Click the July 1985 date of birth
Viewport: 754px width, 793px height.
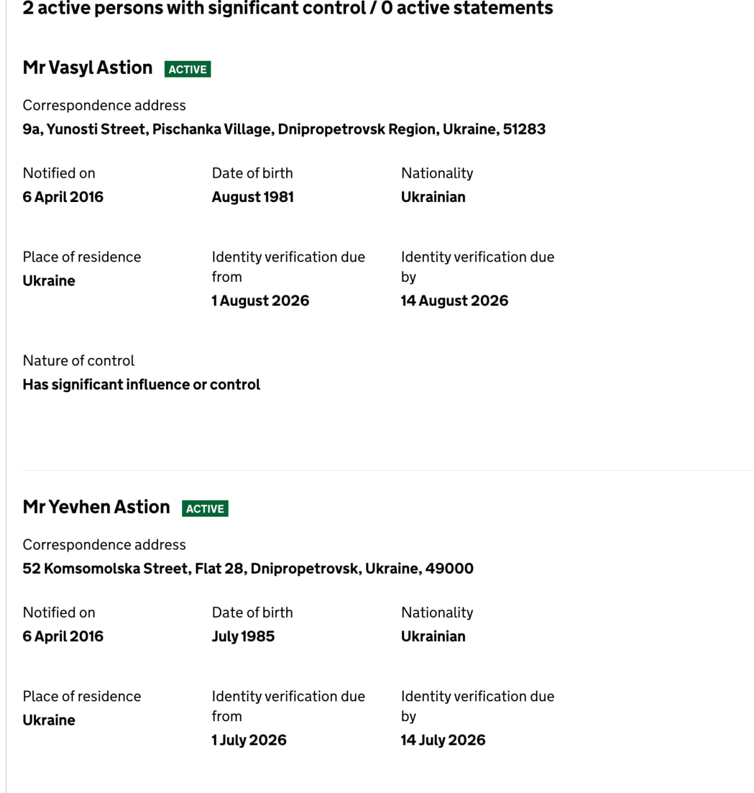pos(243,636)
